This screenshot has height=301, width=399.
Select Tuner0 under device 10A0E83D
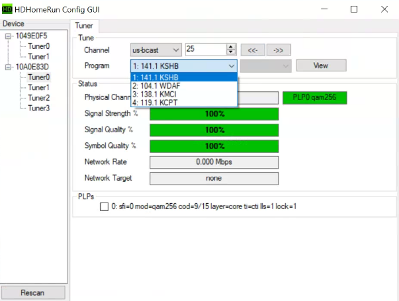(38, 77)
